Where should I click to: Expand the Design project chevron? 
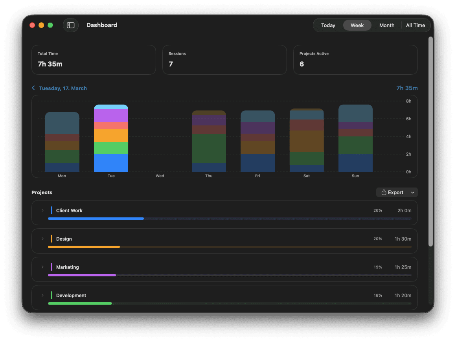tap(42, 239)
